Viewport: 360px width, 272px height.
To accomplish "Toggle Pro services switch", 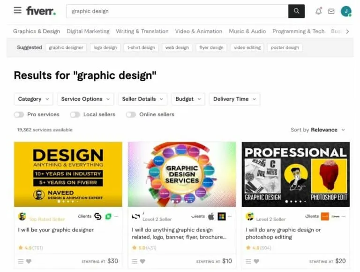I will [x=19, y=114].
